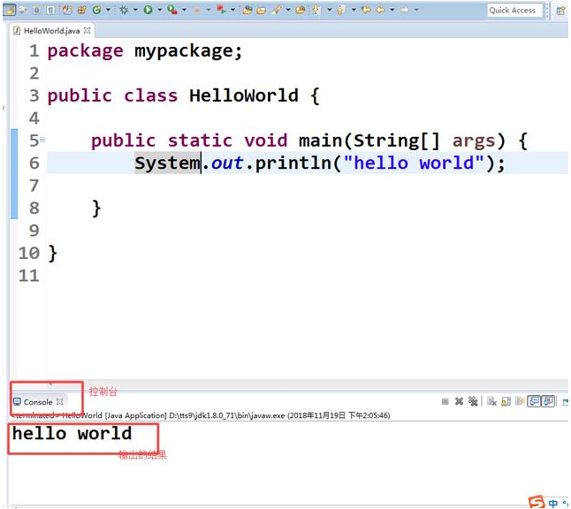The width and height of the screenshot is (571, 509).
Task: Switch to the Console tab
Action: click(x=37, y=401)
